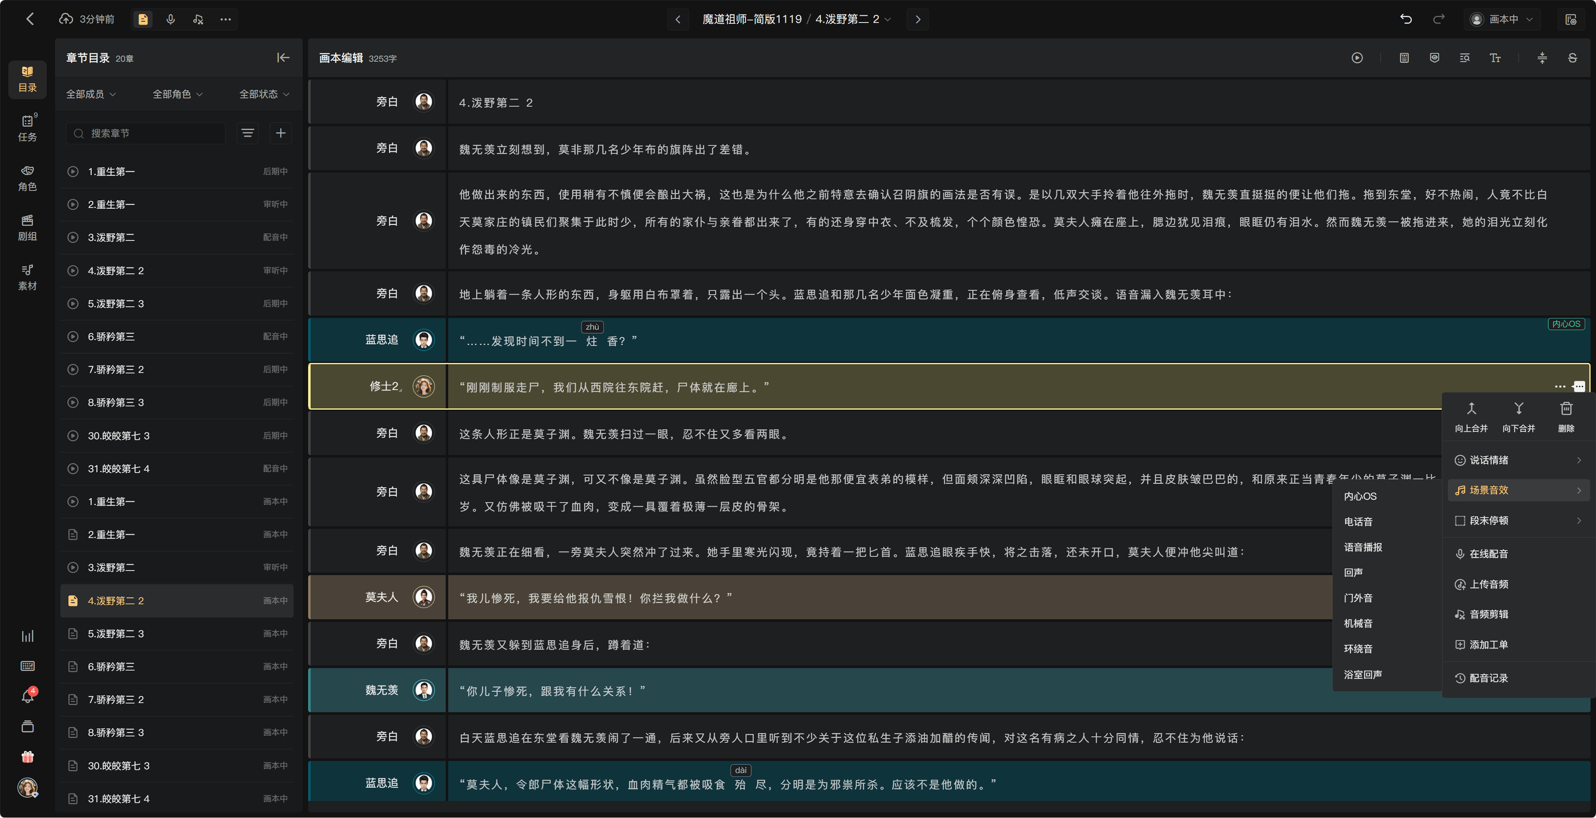Click the play icon in editor toolbar
The height and width of the screenshot is (818, 1596).
[1357, 58]
